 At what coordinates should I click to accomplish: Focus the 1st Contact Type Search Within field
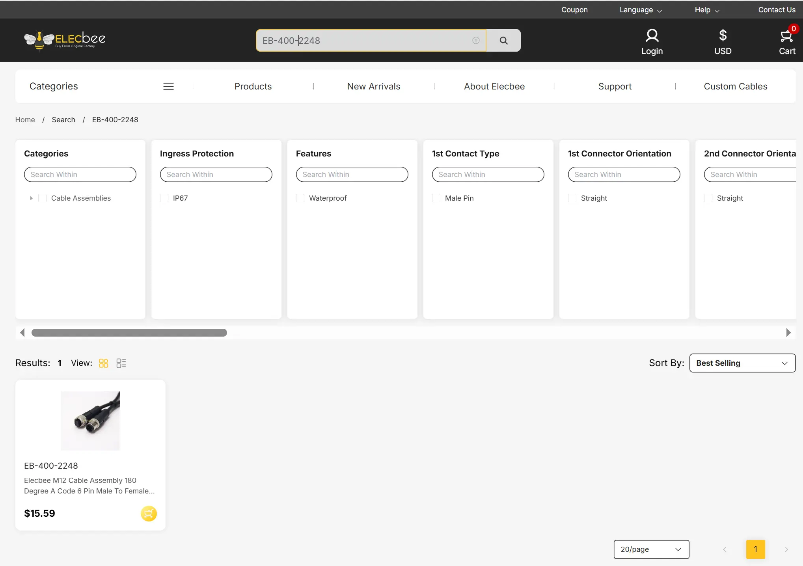[488, 175]
